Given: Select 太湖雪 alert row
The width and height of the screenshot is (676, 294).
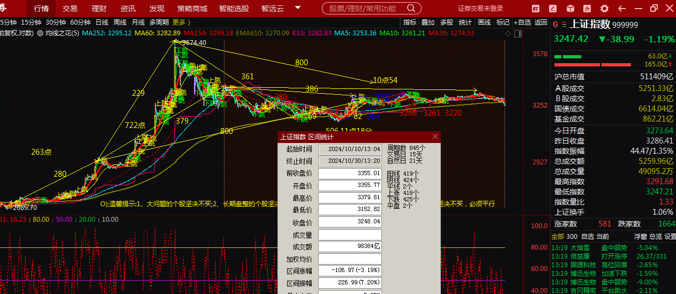Looking at the screenshot, I should coord(613,247).
